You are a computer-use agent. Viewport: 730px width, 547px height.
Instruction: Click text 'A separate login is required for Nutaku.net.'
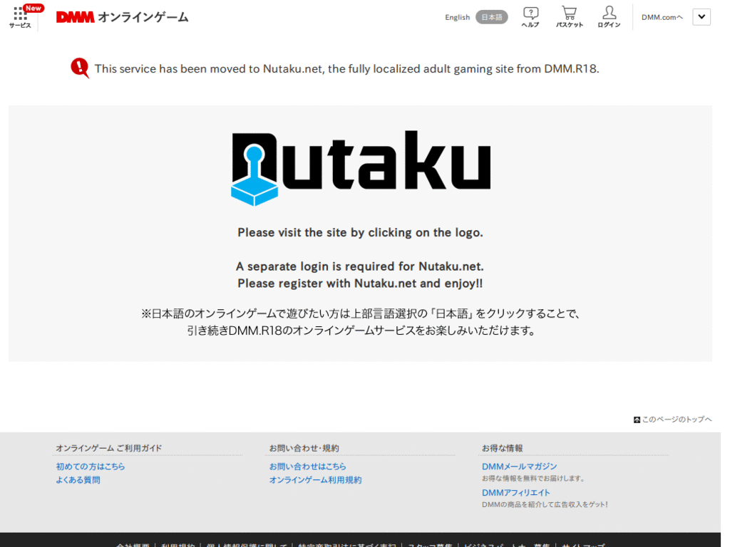click(360, 266)
